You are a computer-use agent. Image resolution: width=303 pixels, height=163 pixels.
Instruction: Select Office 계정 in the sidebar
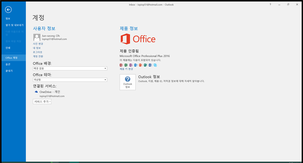click(x=14, y=58)
